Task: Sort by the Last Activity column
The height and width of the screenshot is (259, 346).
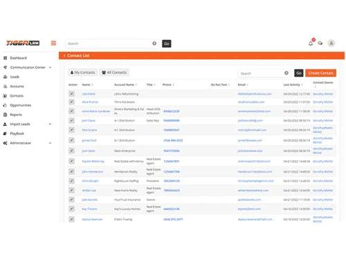Action: tap(293, 85)
